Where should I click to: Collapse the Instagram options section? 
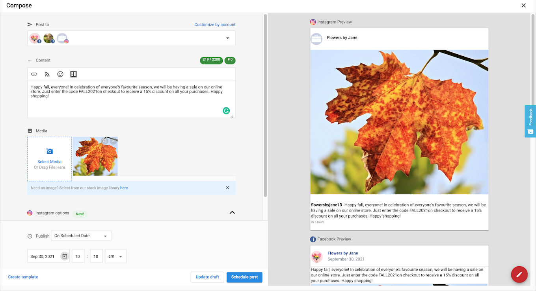click(232, 213)
